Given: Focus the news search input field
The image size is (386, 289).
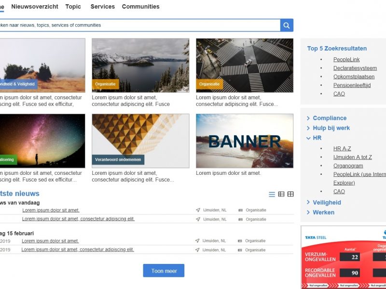Looking at the screenshot, I should pyautogui.click(x=140, y=25).
